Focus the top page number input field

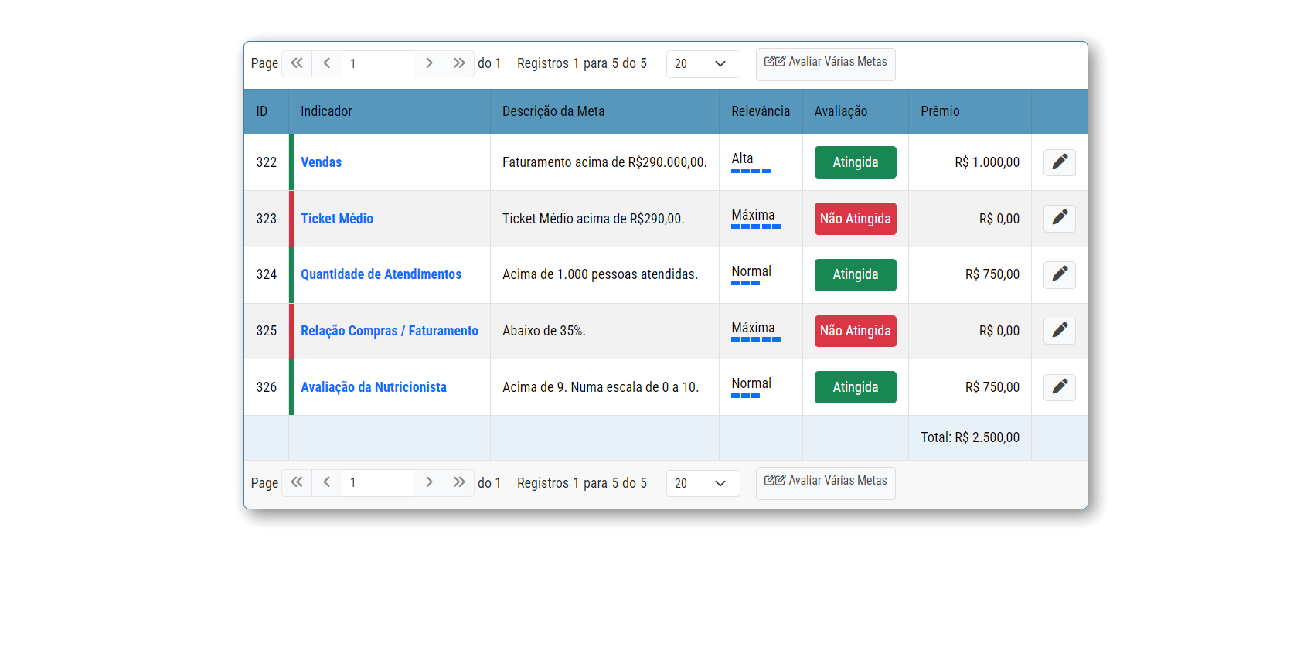click(x=377, y=63)
